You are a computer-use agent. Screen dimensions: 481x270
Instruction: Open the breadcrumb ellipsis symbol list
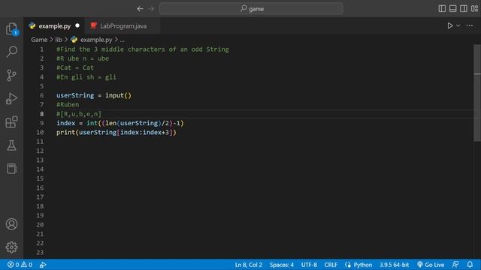pyautogui.click(x=122, y=40)
